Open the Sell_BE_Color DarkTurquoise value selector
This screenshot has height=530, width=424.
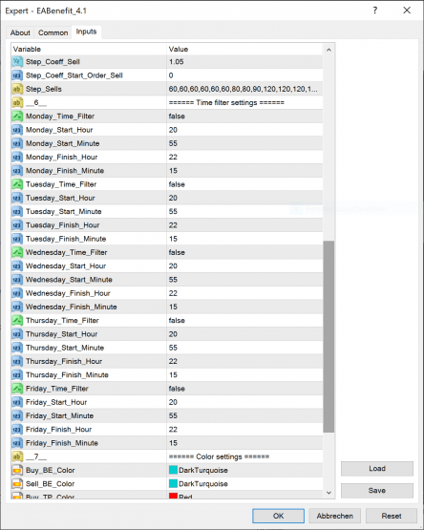(244, 484)
